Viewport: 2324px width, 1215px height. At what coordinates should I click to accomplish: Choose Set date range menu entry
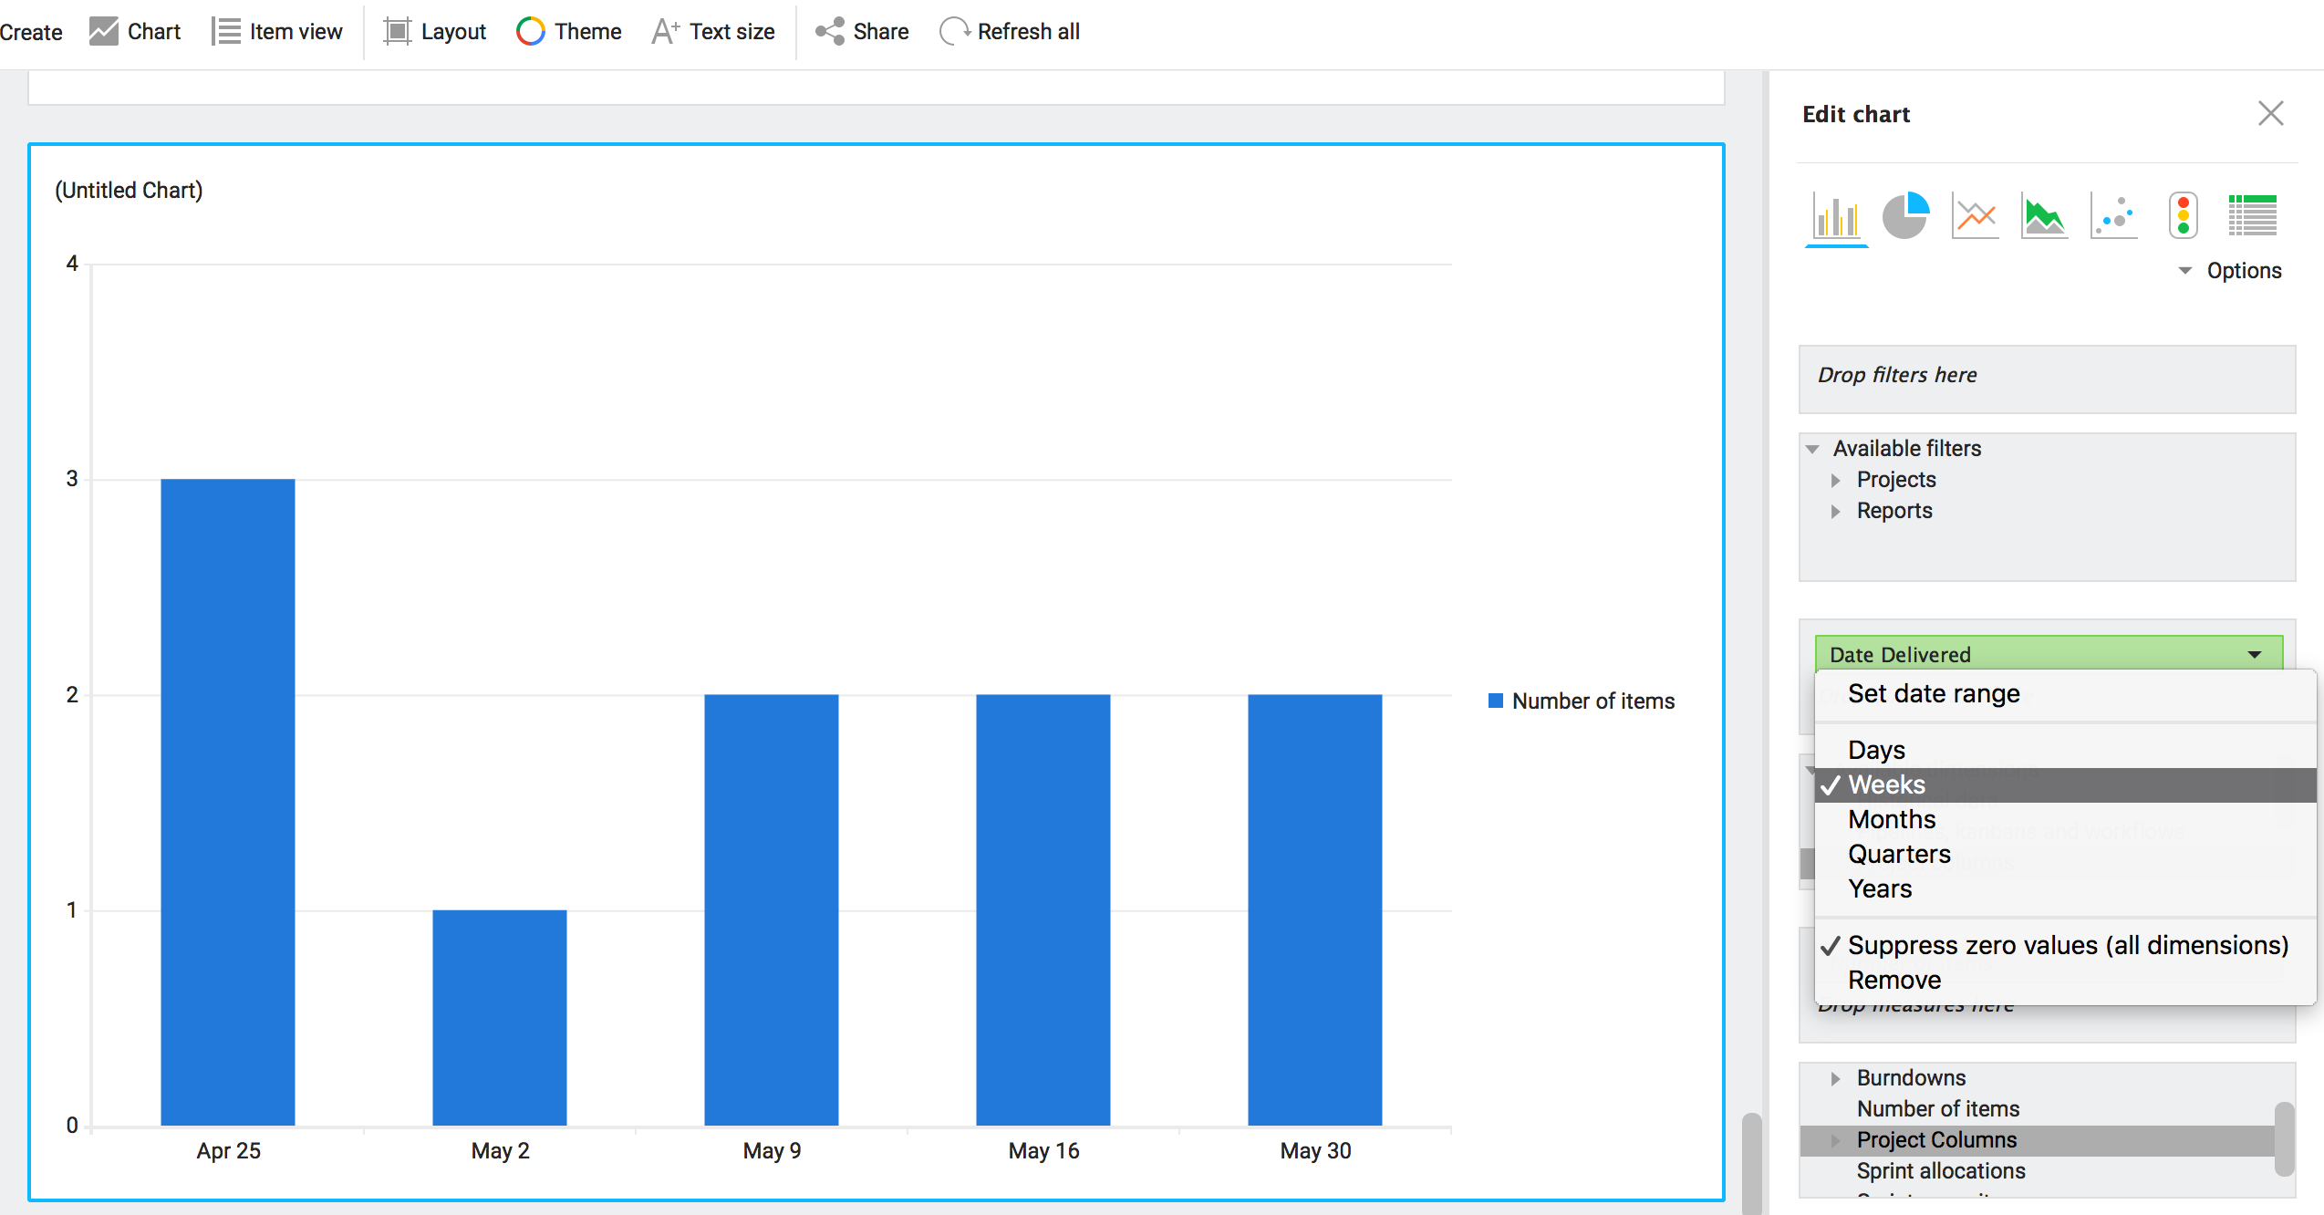pos(1933,694)
